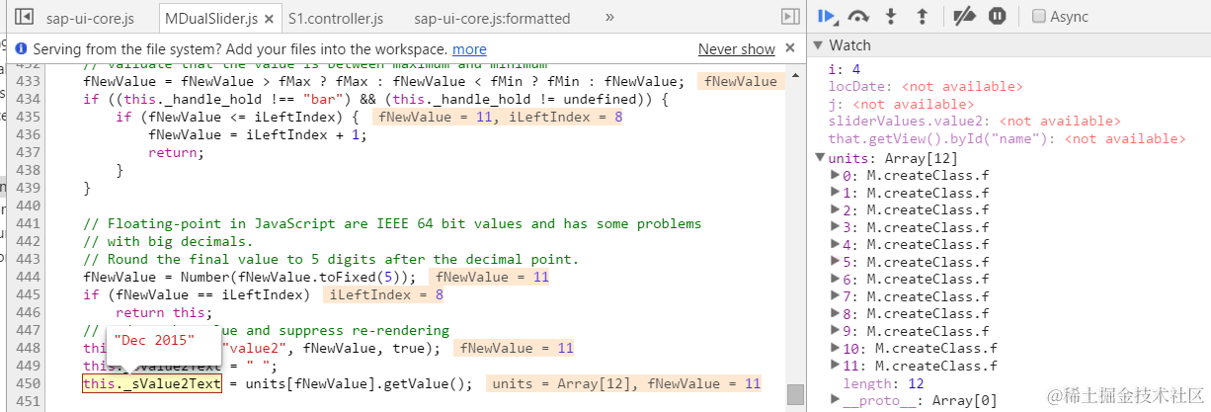Deactivate all breakpoints
The width and height of the screenshot is (1211, 412).
[x=964, y=16]
